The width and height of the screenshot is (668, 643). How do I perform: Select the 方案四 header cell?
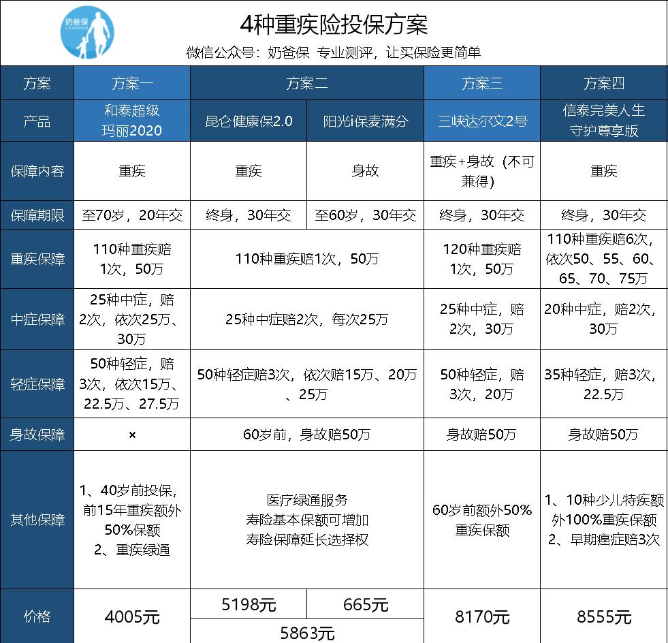(604, 83)
